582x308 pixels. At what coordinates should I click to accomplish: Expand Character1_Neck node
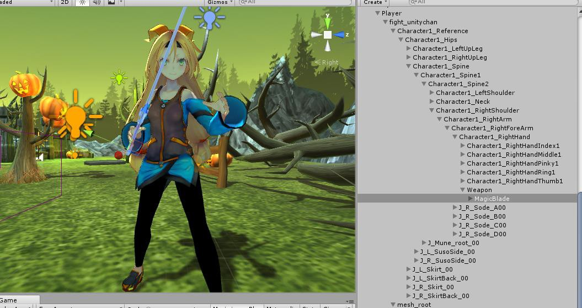pos(432,102)
